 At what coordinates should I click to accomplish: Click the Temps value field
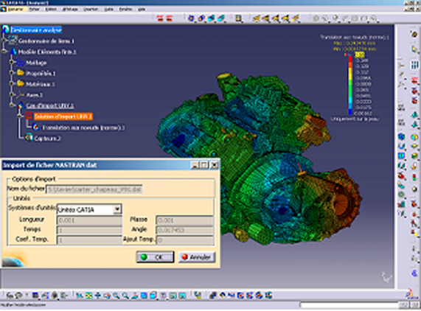89,230
